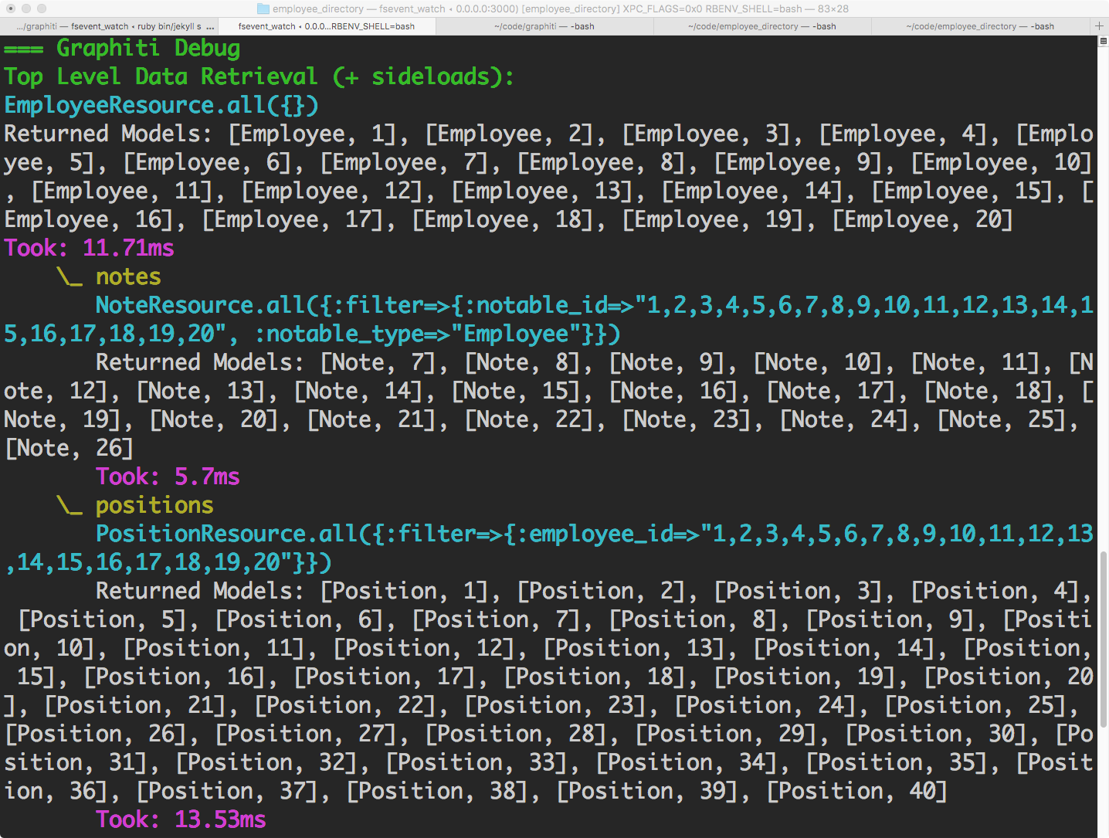Close the Terminal window
Image resolution: width=1109 pixels, height=838 pixels.
click(11, 8)
